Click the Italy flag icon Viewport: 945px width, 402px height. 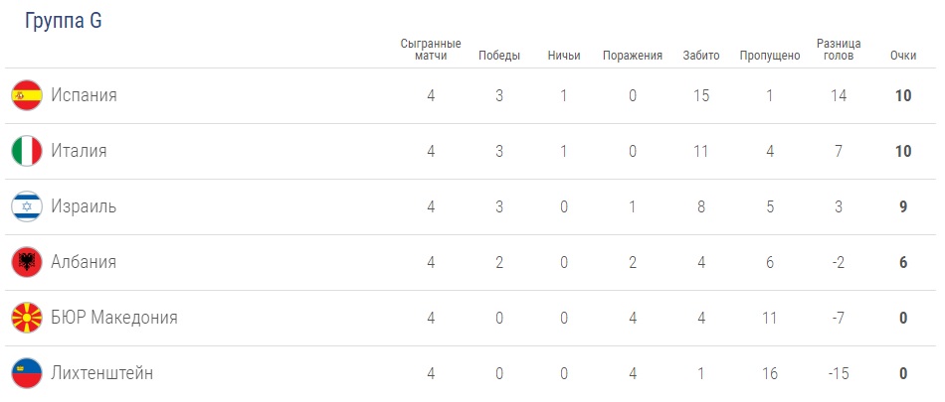26,151
